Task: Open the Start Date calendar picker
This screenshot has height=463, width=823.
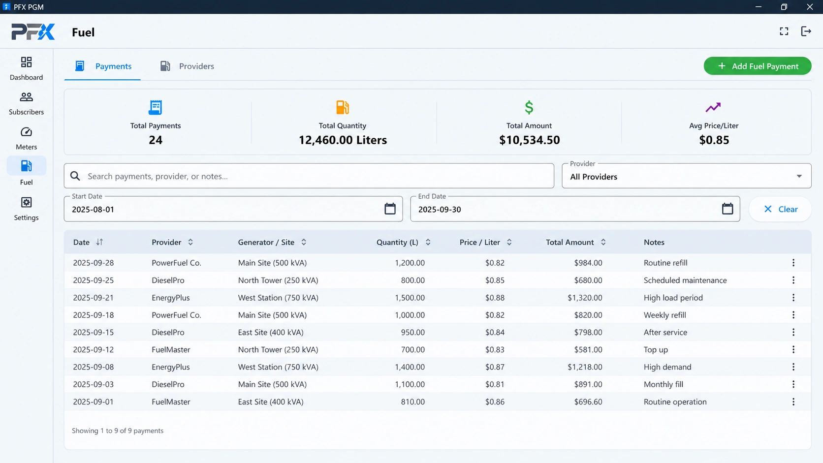Action: tap(390, 209)
